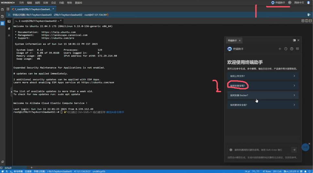
Task: Click the assistant message input field
Action: click(259, 150)
